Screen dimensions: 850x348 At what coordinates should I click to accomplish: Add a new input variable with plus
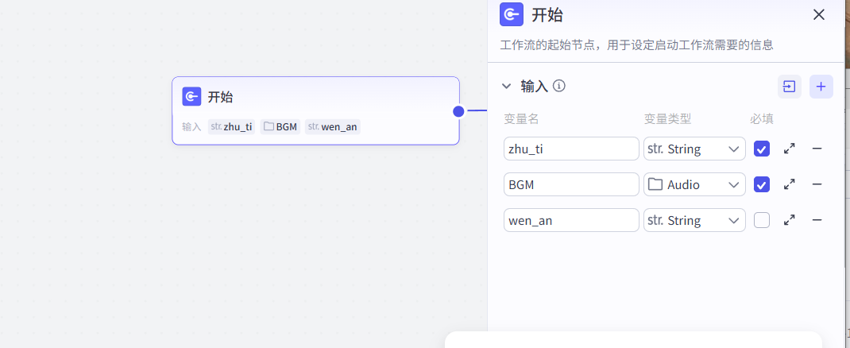coord(821,87)
